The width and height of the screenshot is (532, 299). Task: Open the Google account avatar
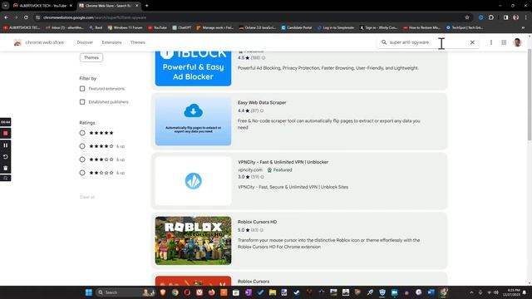(517, 42)
